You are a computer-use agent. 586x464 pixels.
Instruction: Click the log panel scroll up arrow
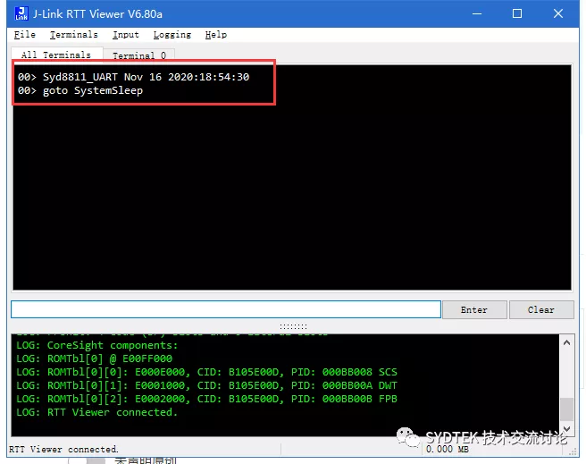coord(567,342)
